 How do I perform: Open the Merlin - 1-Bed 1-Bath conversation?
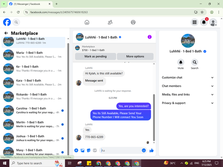pos(33,124)
